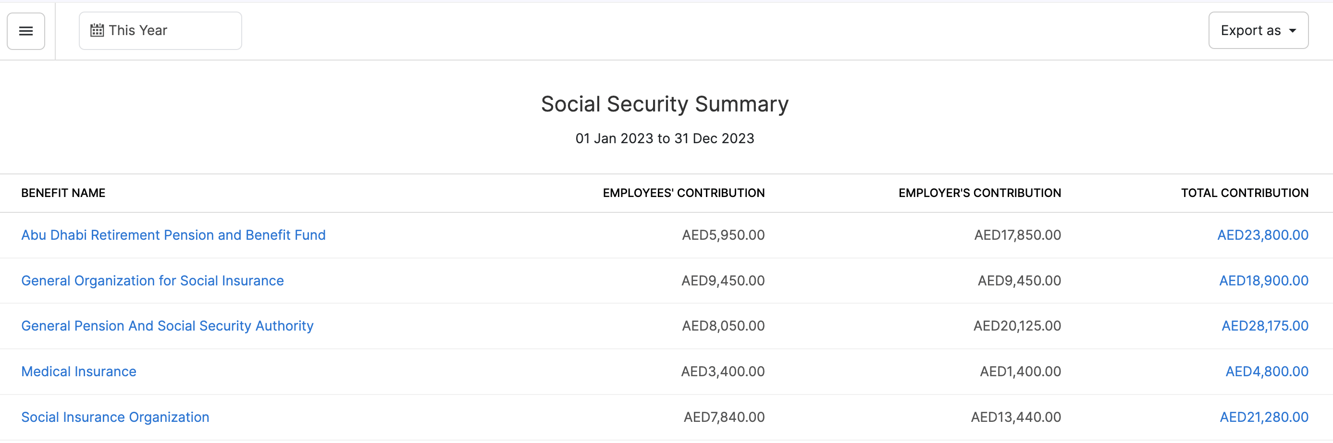Image resolution: width=1333 pixels, height=443 pixels.
Task: Click total contribution AED23,800.00
Action: click(1263, 235)
